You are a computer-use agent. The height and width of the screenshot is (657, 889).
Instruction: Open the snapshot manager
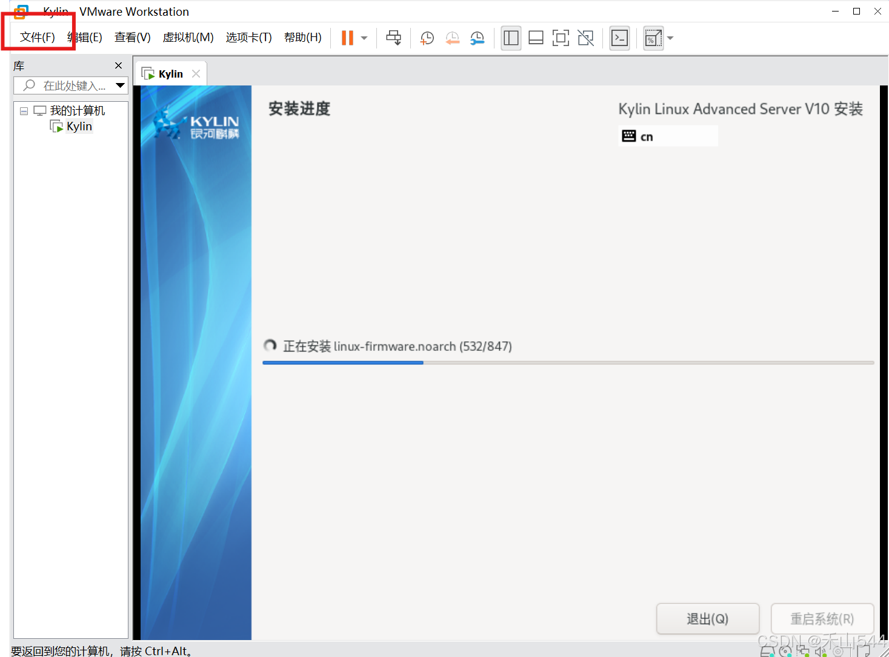point(478,38)
